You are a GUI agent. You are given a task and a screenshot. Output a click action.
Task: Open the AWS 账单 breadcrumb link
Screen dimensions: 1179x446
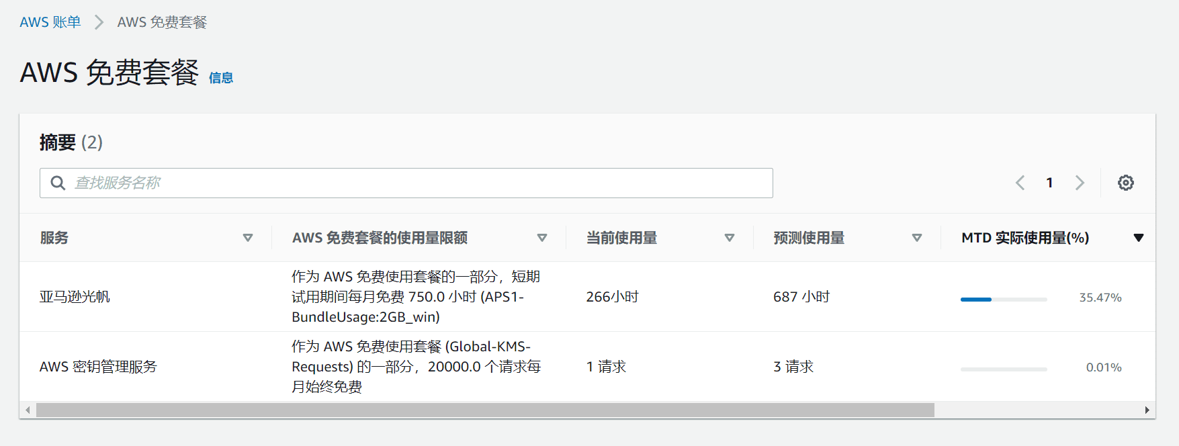50,22
